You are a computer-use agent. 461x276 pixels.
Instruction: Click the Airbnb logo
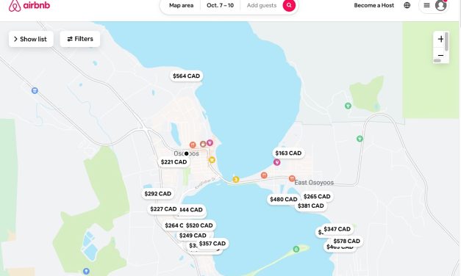click(29, 6)
